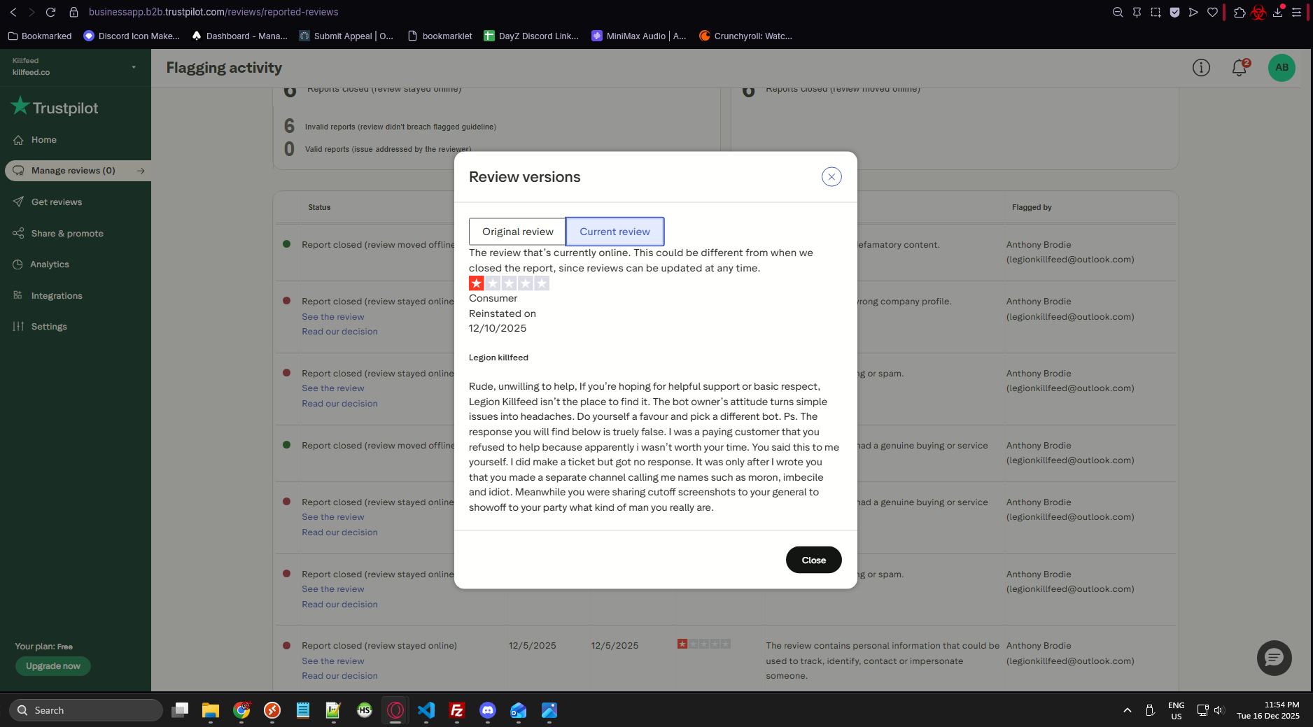The height and width of the screenshot is (727, 1313).
Task: Open FileZilla from the taskbar
Action: (457, 710)
